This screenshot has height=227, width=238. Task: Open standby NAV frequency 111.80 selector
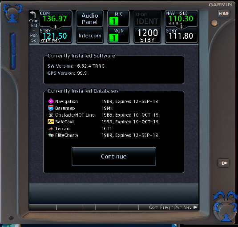click(x=182, y=36)
